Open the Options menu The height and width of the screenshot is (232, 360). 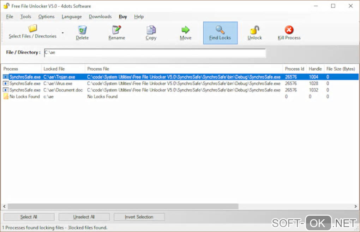tap(46, 17)
